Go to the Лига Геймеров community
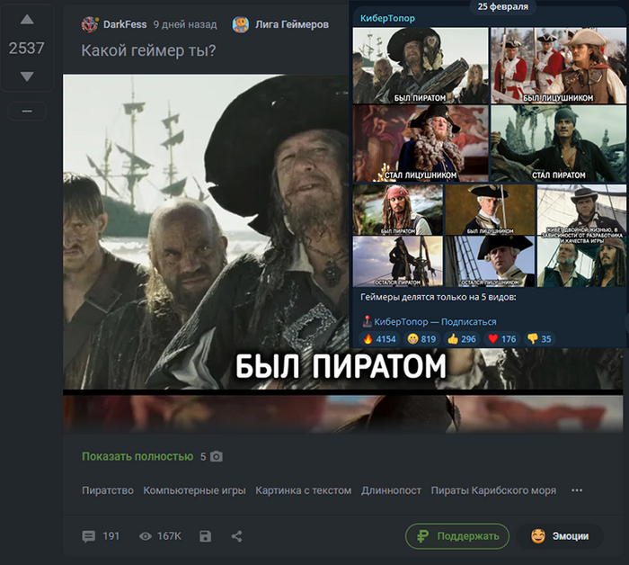Screen dimensions: 629x565 click(292, 24)
